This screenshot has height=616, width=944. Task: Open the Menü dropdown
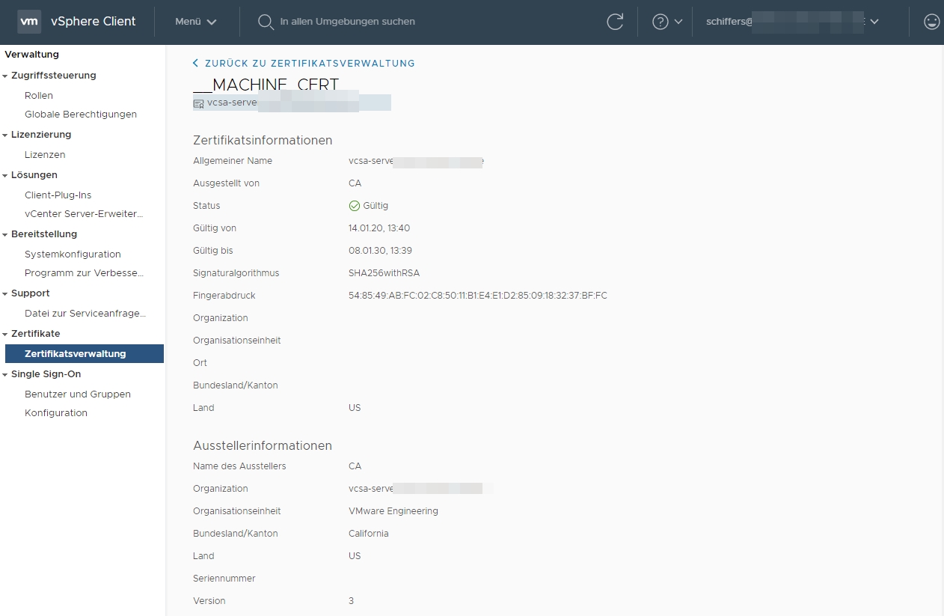196,22
